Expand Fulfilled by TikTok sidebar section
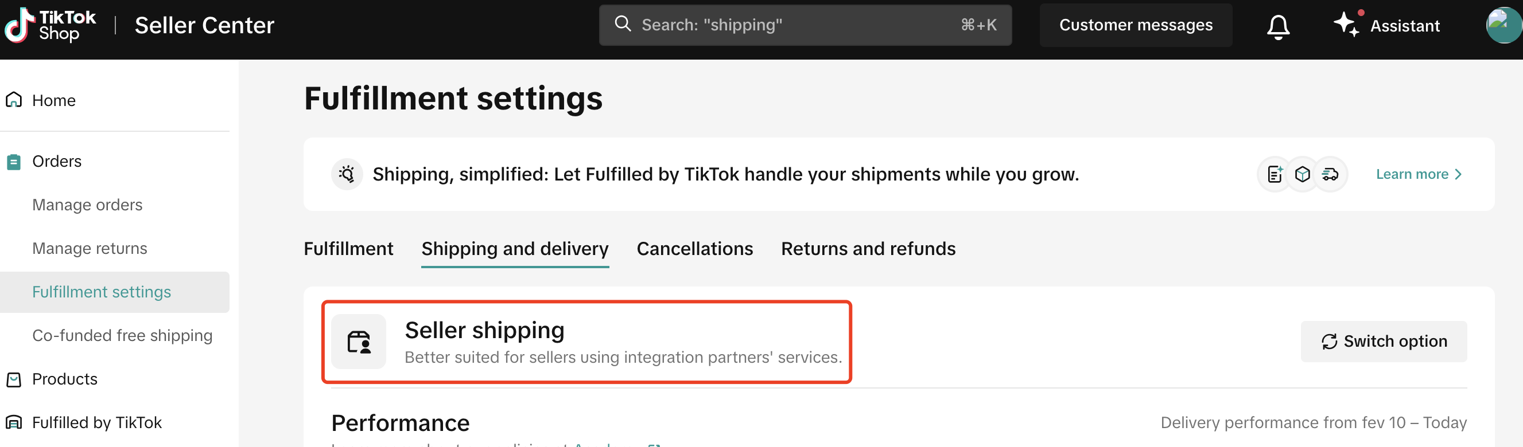This screenshot has width=1523, height=447. (96, 423)
